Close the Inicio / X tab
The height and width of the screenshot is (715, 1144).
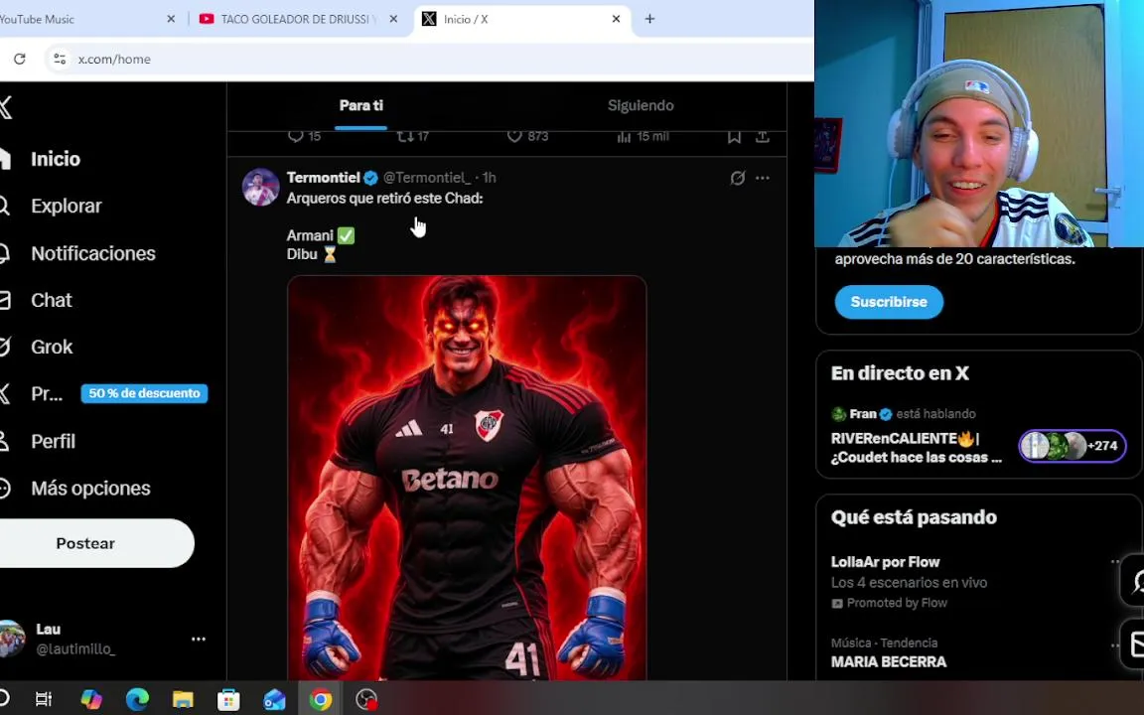click(x=616, y=19)
